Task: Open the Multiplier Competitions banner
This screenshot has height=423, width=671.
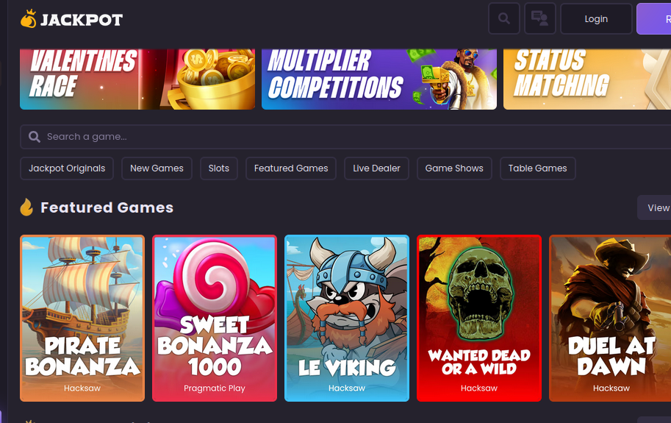Action: point(379,79)
